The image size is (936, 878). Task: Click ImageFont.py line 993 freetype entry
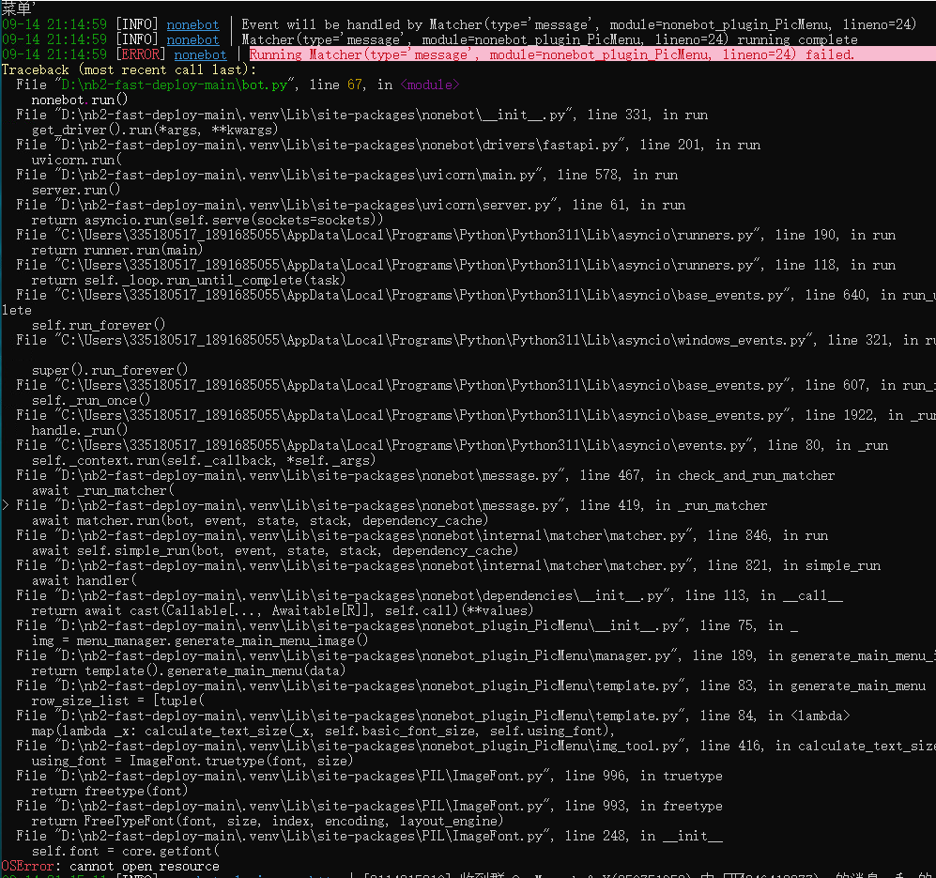(x=369, y=807)
